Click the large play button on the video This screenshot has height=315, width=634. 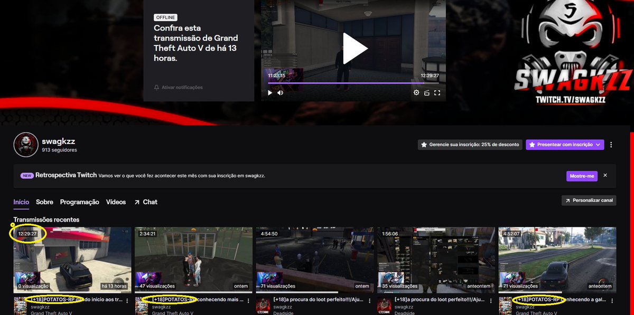click(x=355, y=49)
